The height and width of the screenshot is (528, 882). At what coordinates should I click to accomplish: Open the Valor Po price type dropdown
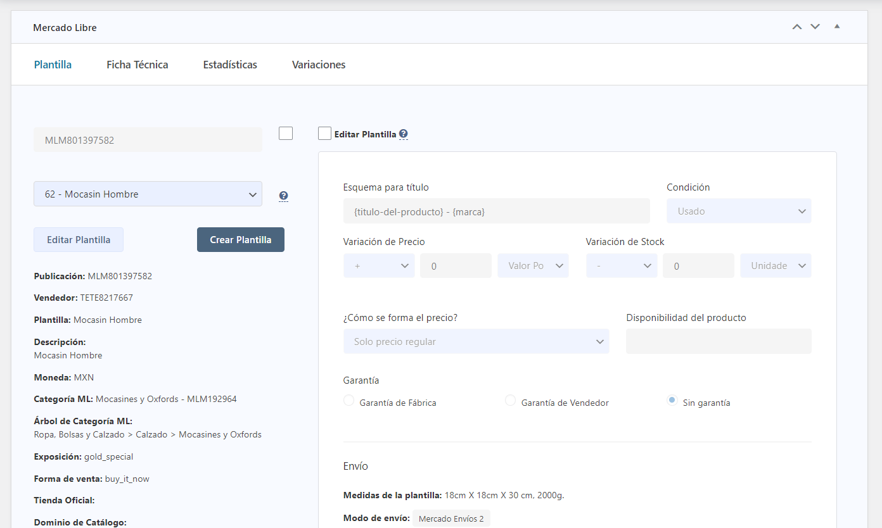point(533,266)
